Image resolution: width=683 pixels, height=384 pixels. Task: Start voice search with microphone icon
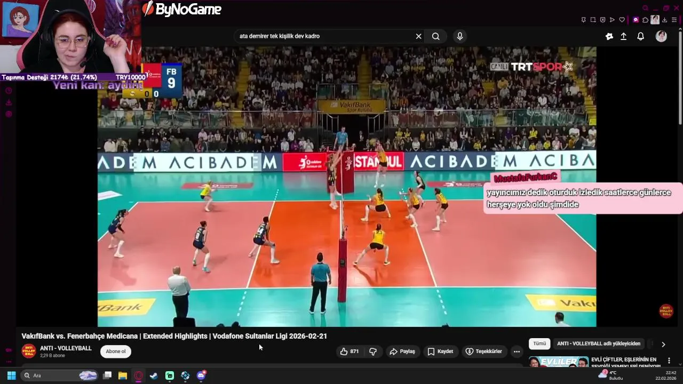pyautogui.click(x=460, y=36)
